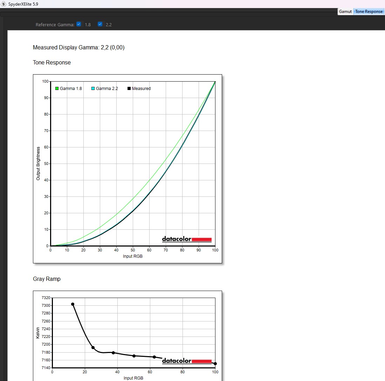
Task: Click the cyan Gamma 2.2 legend swatch
Action: pos(93,89)
